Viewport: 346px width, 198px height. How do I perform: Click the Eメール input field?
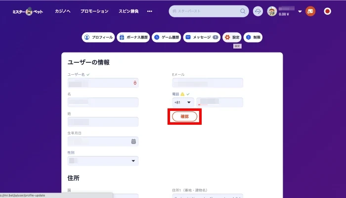coord(207,83)
